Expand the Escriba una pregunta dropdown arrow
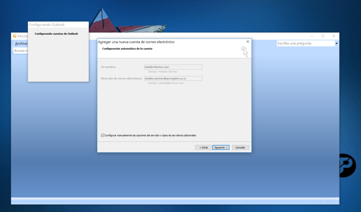The image size is (361, 212). 336,44
